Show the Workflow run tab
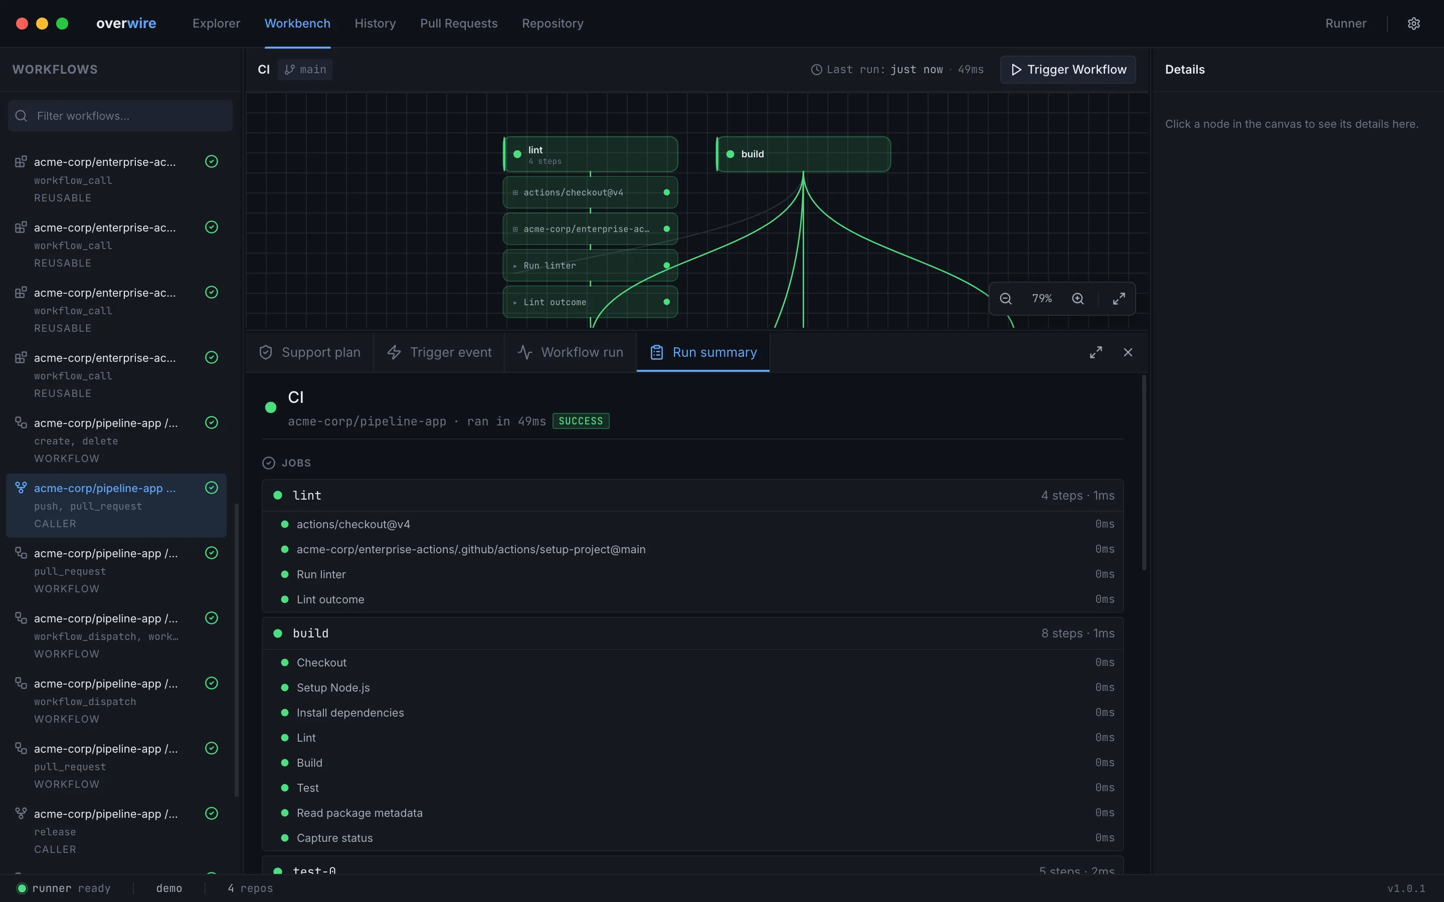 tap(571, 353)
